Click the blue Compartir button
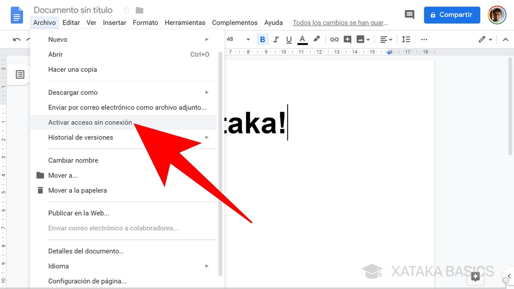This screenshot has height=289, width=514. click(x=452, y=15)
